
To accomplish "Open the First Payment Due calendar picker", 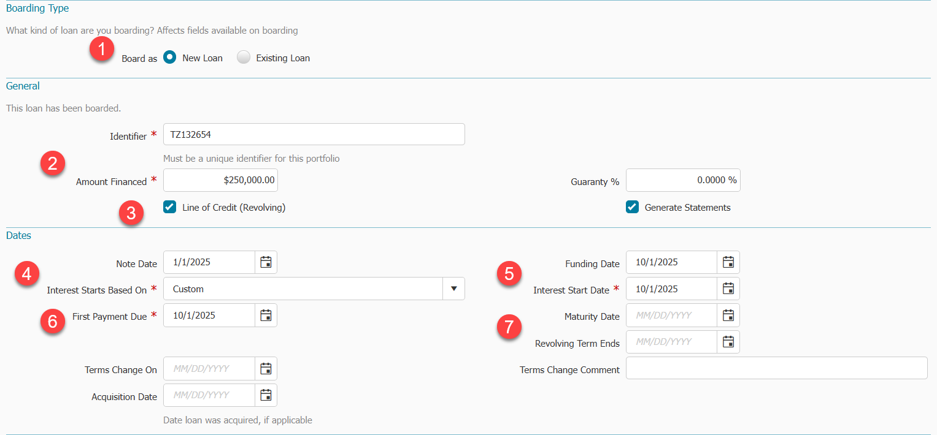I will coord(266,316).
